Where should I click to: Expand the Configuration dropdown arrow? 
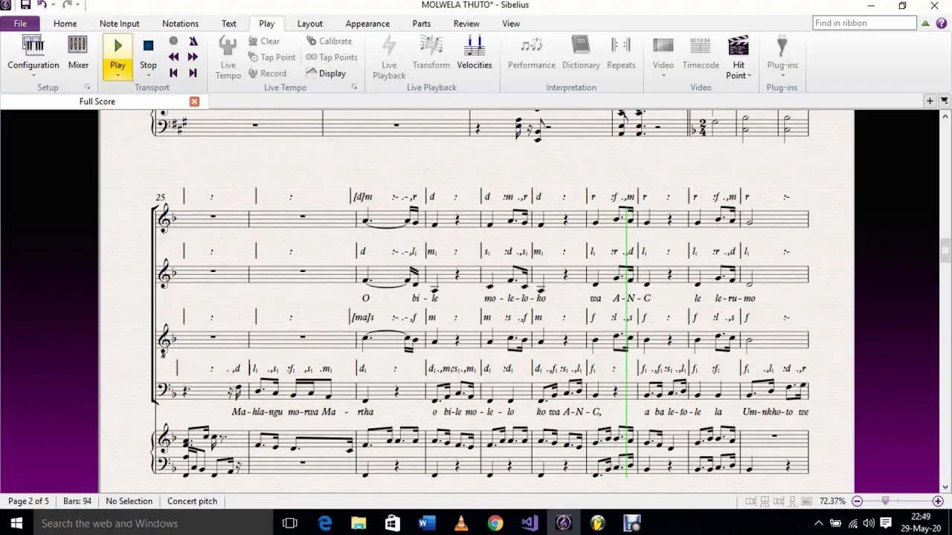33,76
